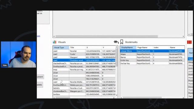Select the Limpar filtros bookmark
Image resolution: width=194 pixels, height=109 pixels.
tap(152, 51)
